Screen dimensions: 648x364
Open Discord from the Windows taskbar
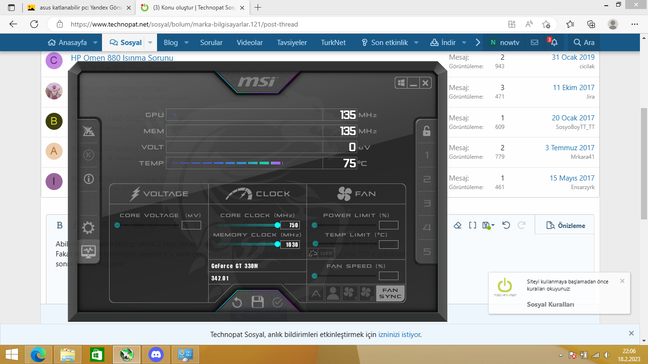point(156,354)
